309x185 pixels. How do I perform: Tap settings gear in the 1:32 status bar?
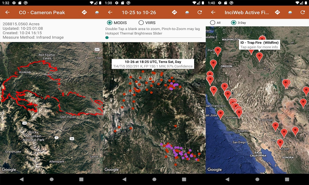coord(14,3)
